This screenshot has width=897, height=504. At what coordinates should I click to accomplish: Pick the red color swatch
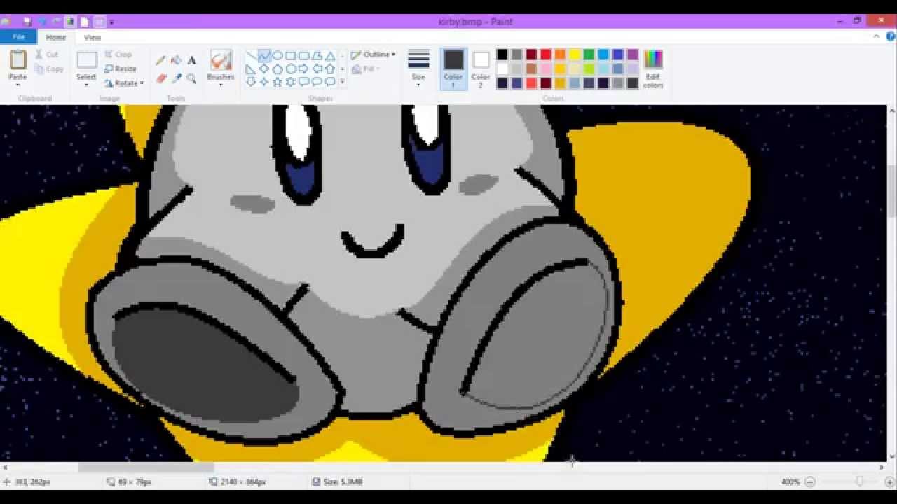pos(546,55)
